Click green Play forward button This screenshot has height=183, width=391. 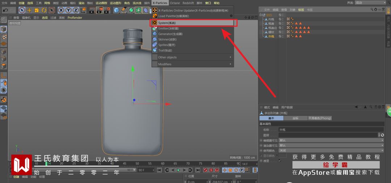[178, 170]
